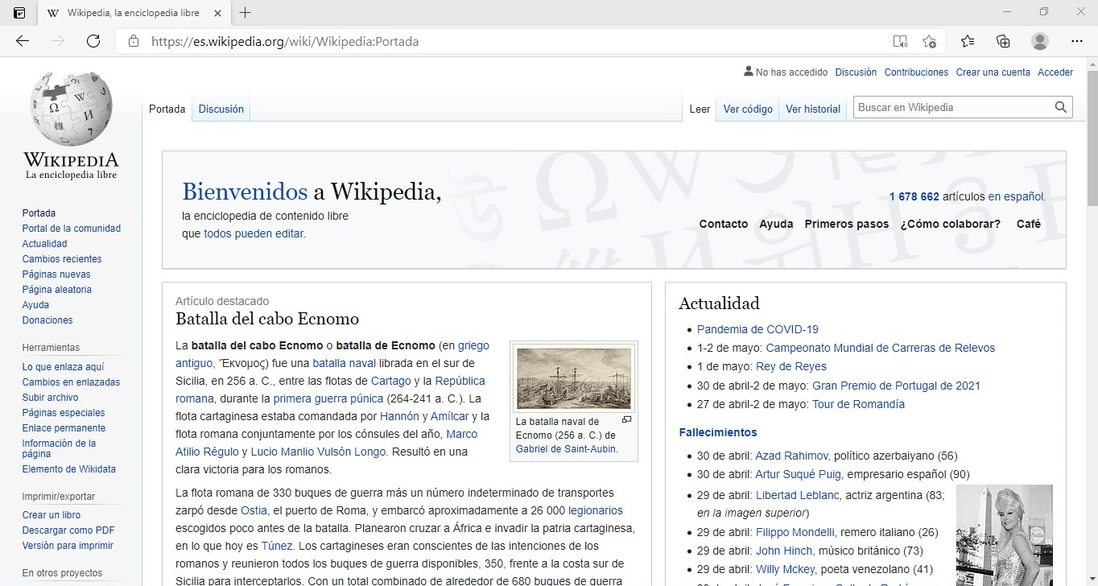
Task: Open a new tab with plus icon
Action: (246, 13)
